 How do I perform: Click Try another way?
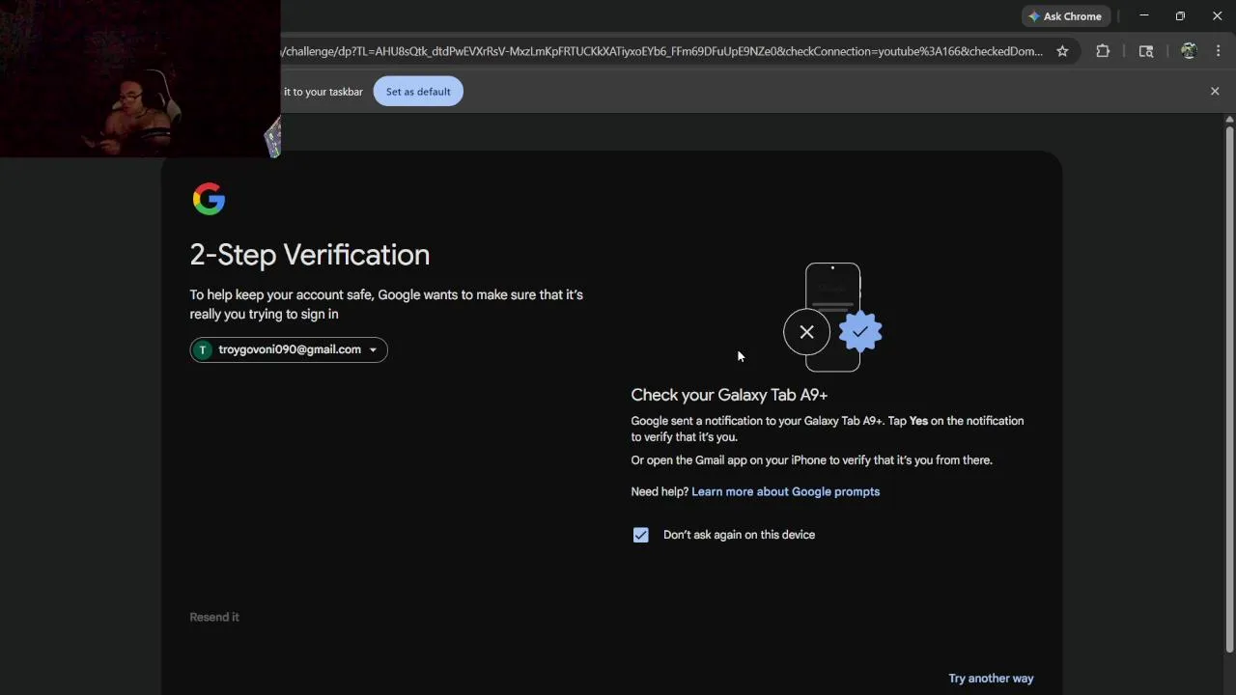(991, 679)
